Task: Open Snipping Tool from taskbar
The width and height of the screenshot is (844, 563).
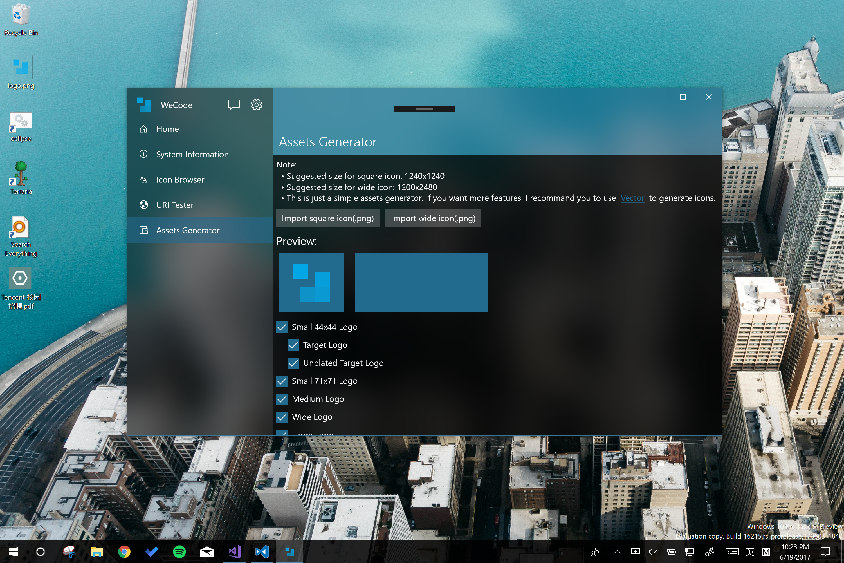Action: point(69,551)
